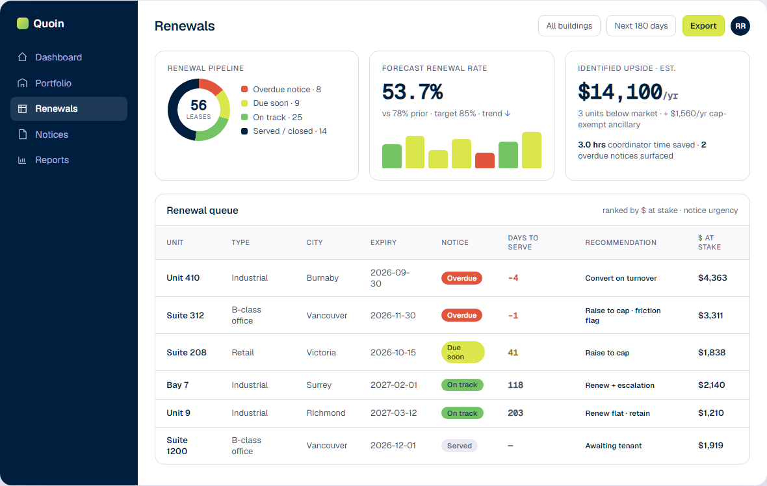Select the Bay 7 unit
This screenshot has height=486, width=767.
pyautogui.click(x=177, y=385)
